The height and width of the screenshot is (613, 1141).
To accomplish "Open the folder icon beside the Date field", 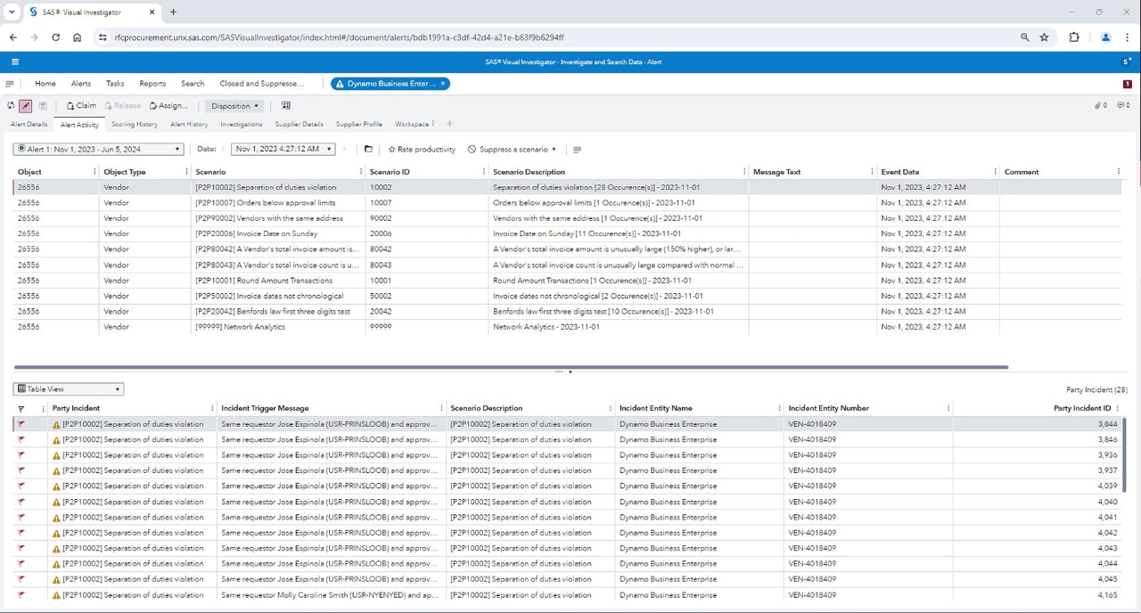I will 368,149.
